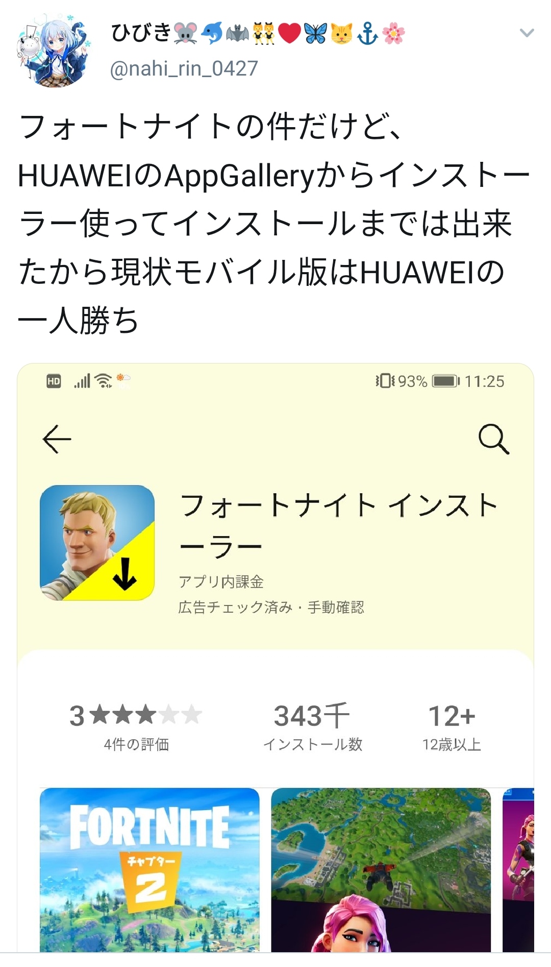Tap the 12+ age rating
Viewport: 551px width, 967px height.
pos(452,716)
